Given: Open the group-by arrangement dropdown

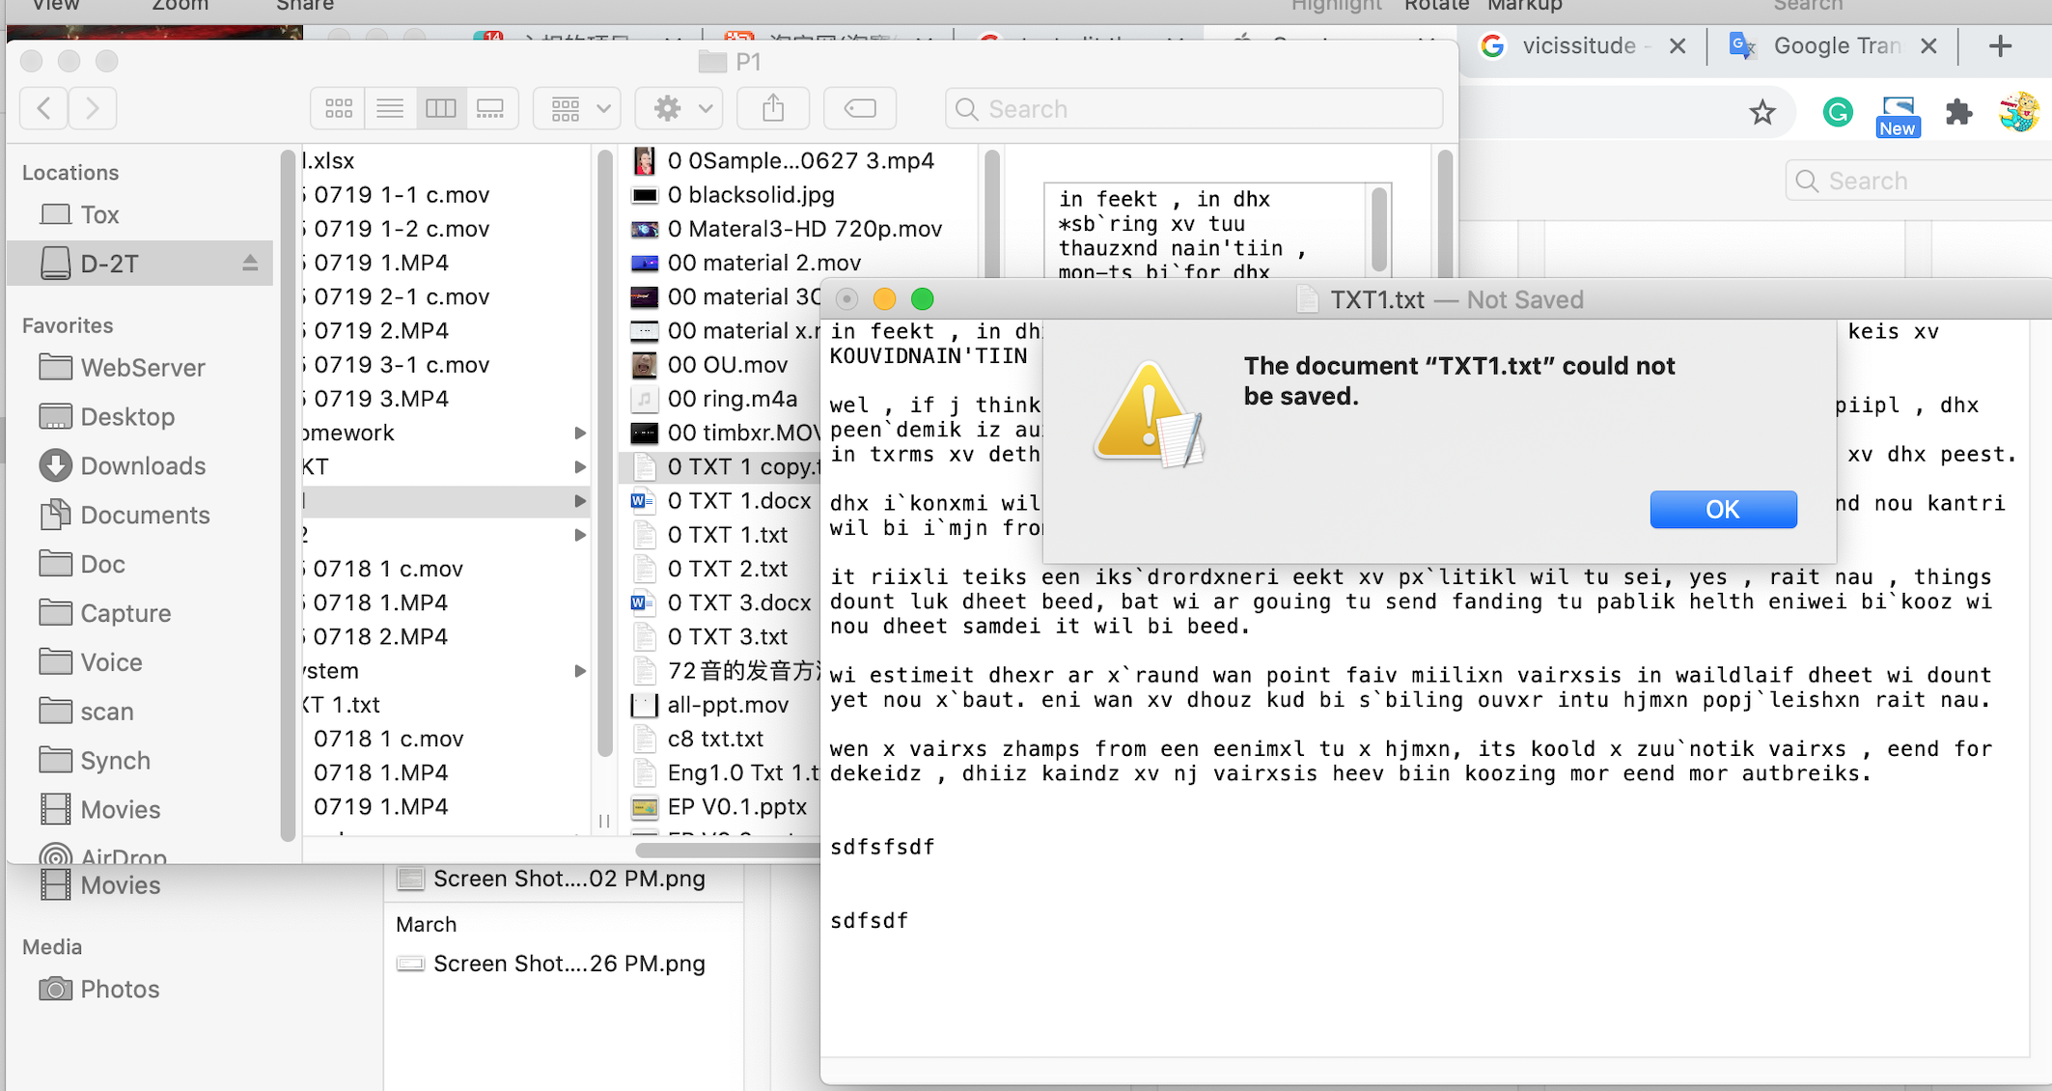Looking at the screenshot, I should click(x=579, y=109).
